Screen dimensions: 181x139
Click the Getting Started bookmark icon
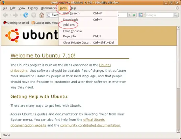[5, 23]
